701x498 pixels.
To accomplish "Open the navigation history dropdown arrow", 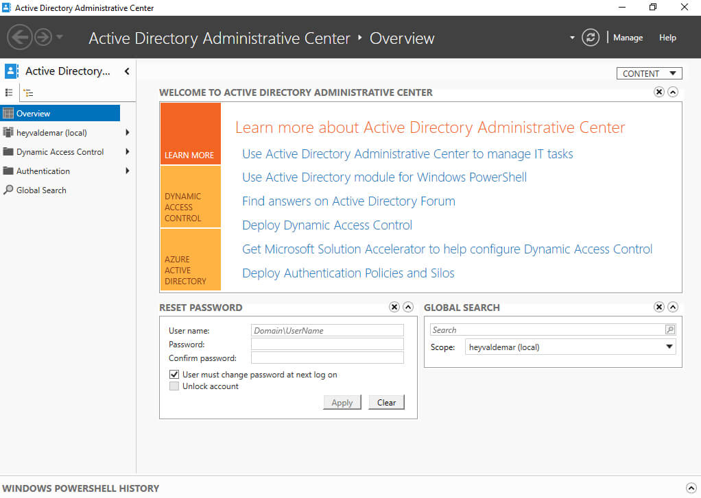I will tap(60, 37).
